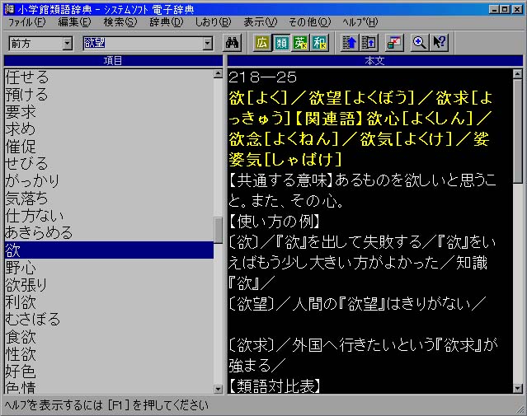This screenshot has width=527, height=416.
Task: Click the 本文 panel header
Action: coord(374,61)
